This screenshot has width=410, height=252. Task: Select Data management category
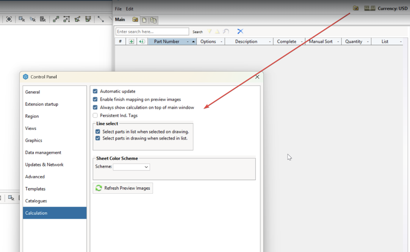click(x=55, y=152)
